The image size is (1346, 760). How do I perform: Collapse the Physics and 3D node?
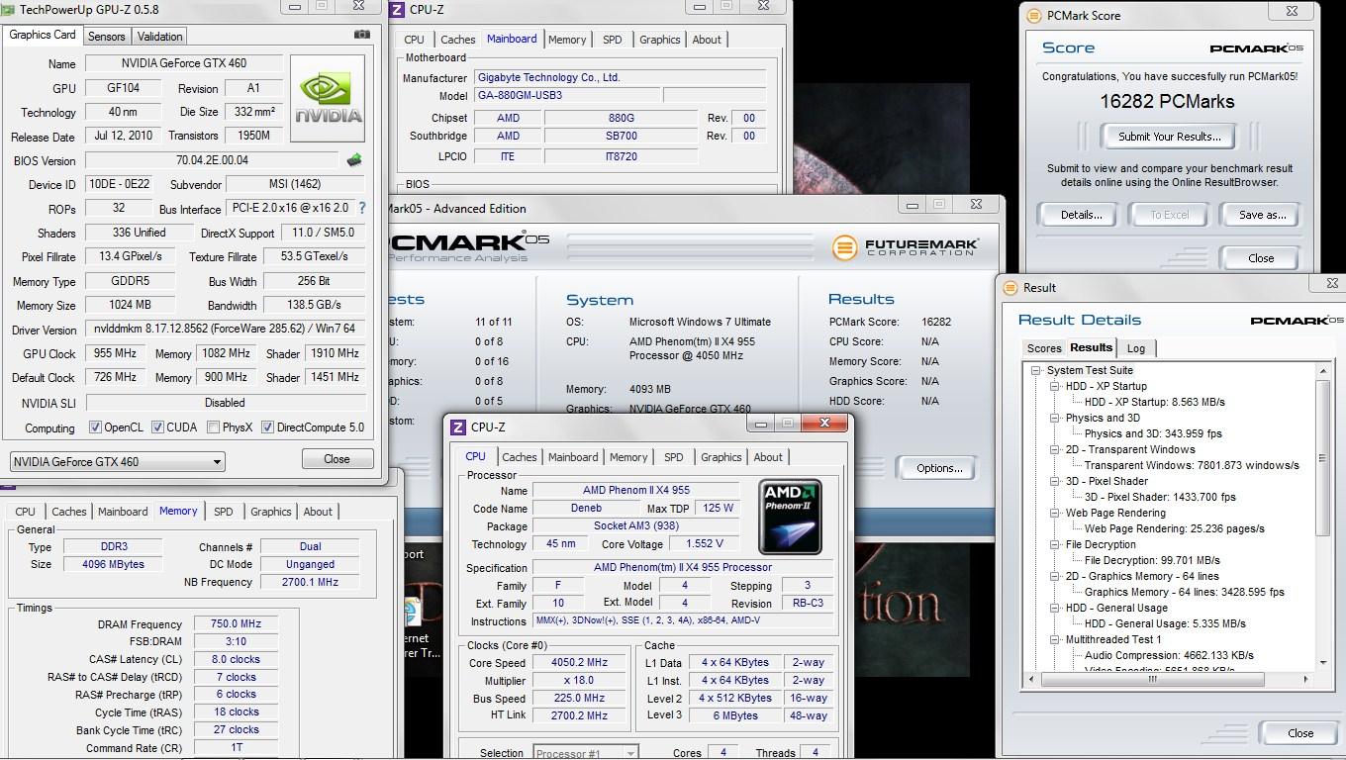pyautogui.click(x=1055, y=418)
